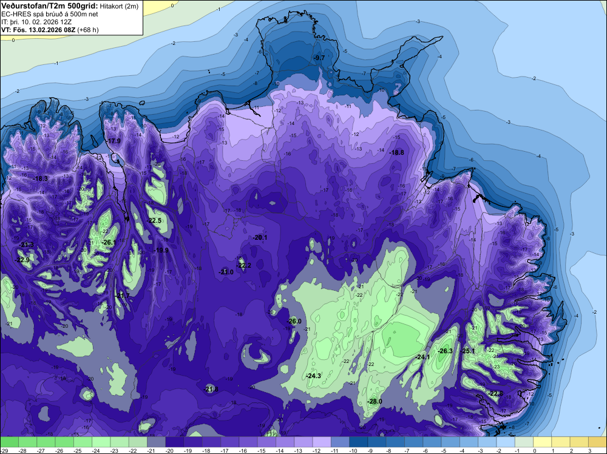Click the title 'Veðurstofan/T2m 500grid'
The width and height of the screenshot is (607, 454).
coord(50,6)
